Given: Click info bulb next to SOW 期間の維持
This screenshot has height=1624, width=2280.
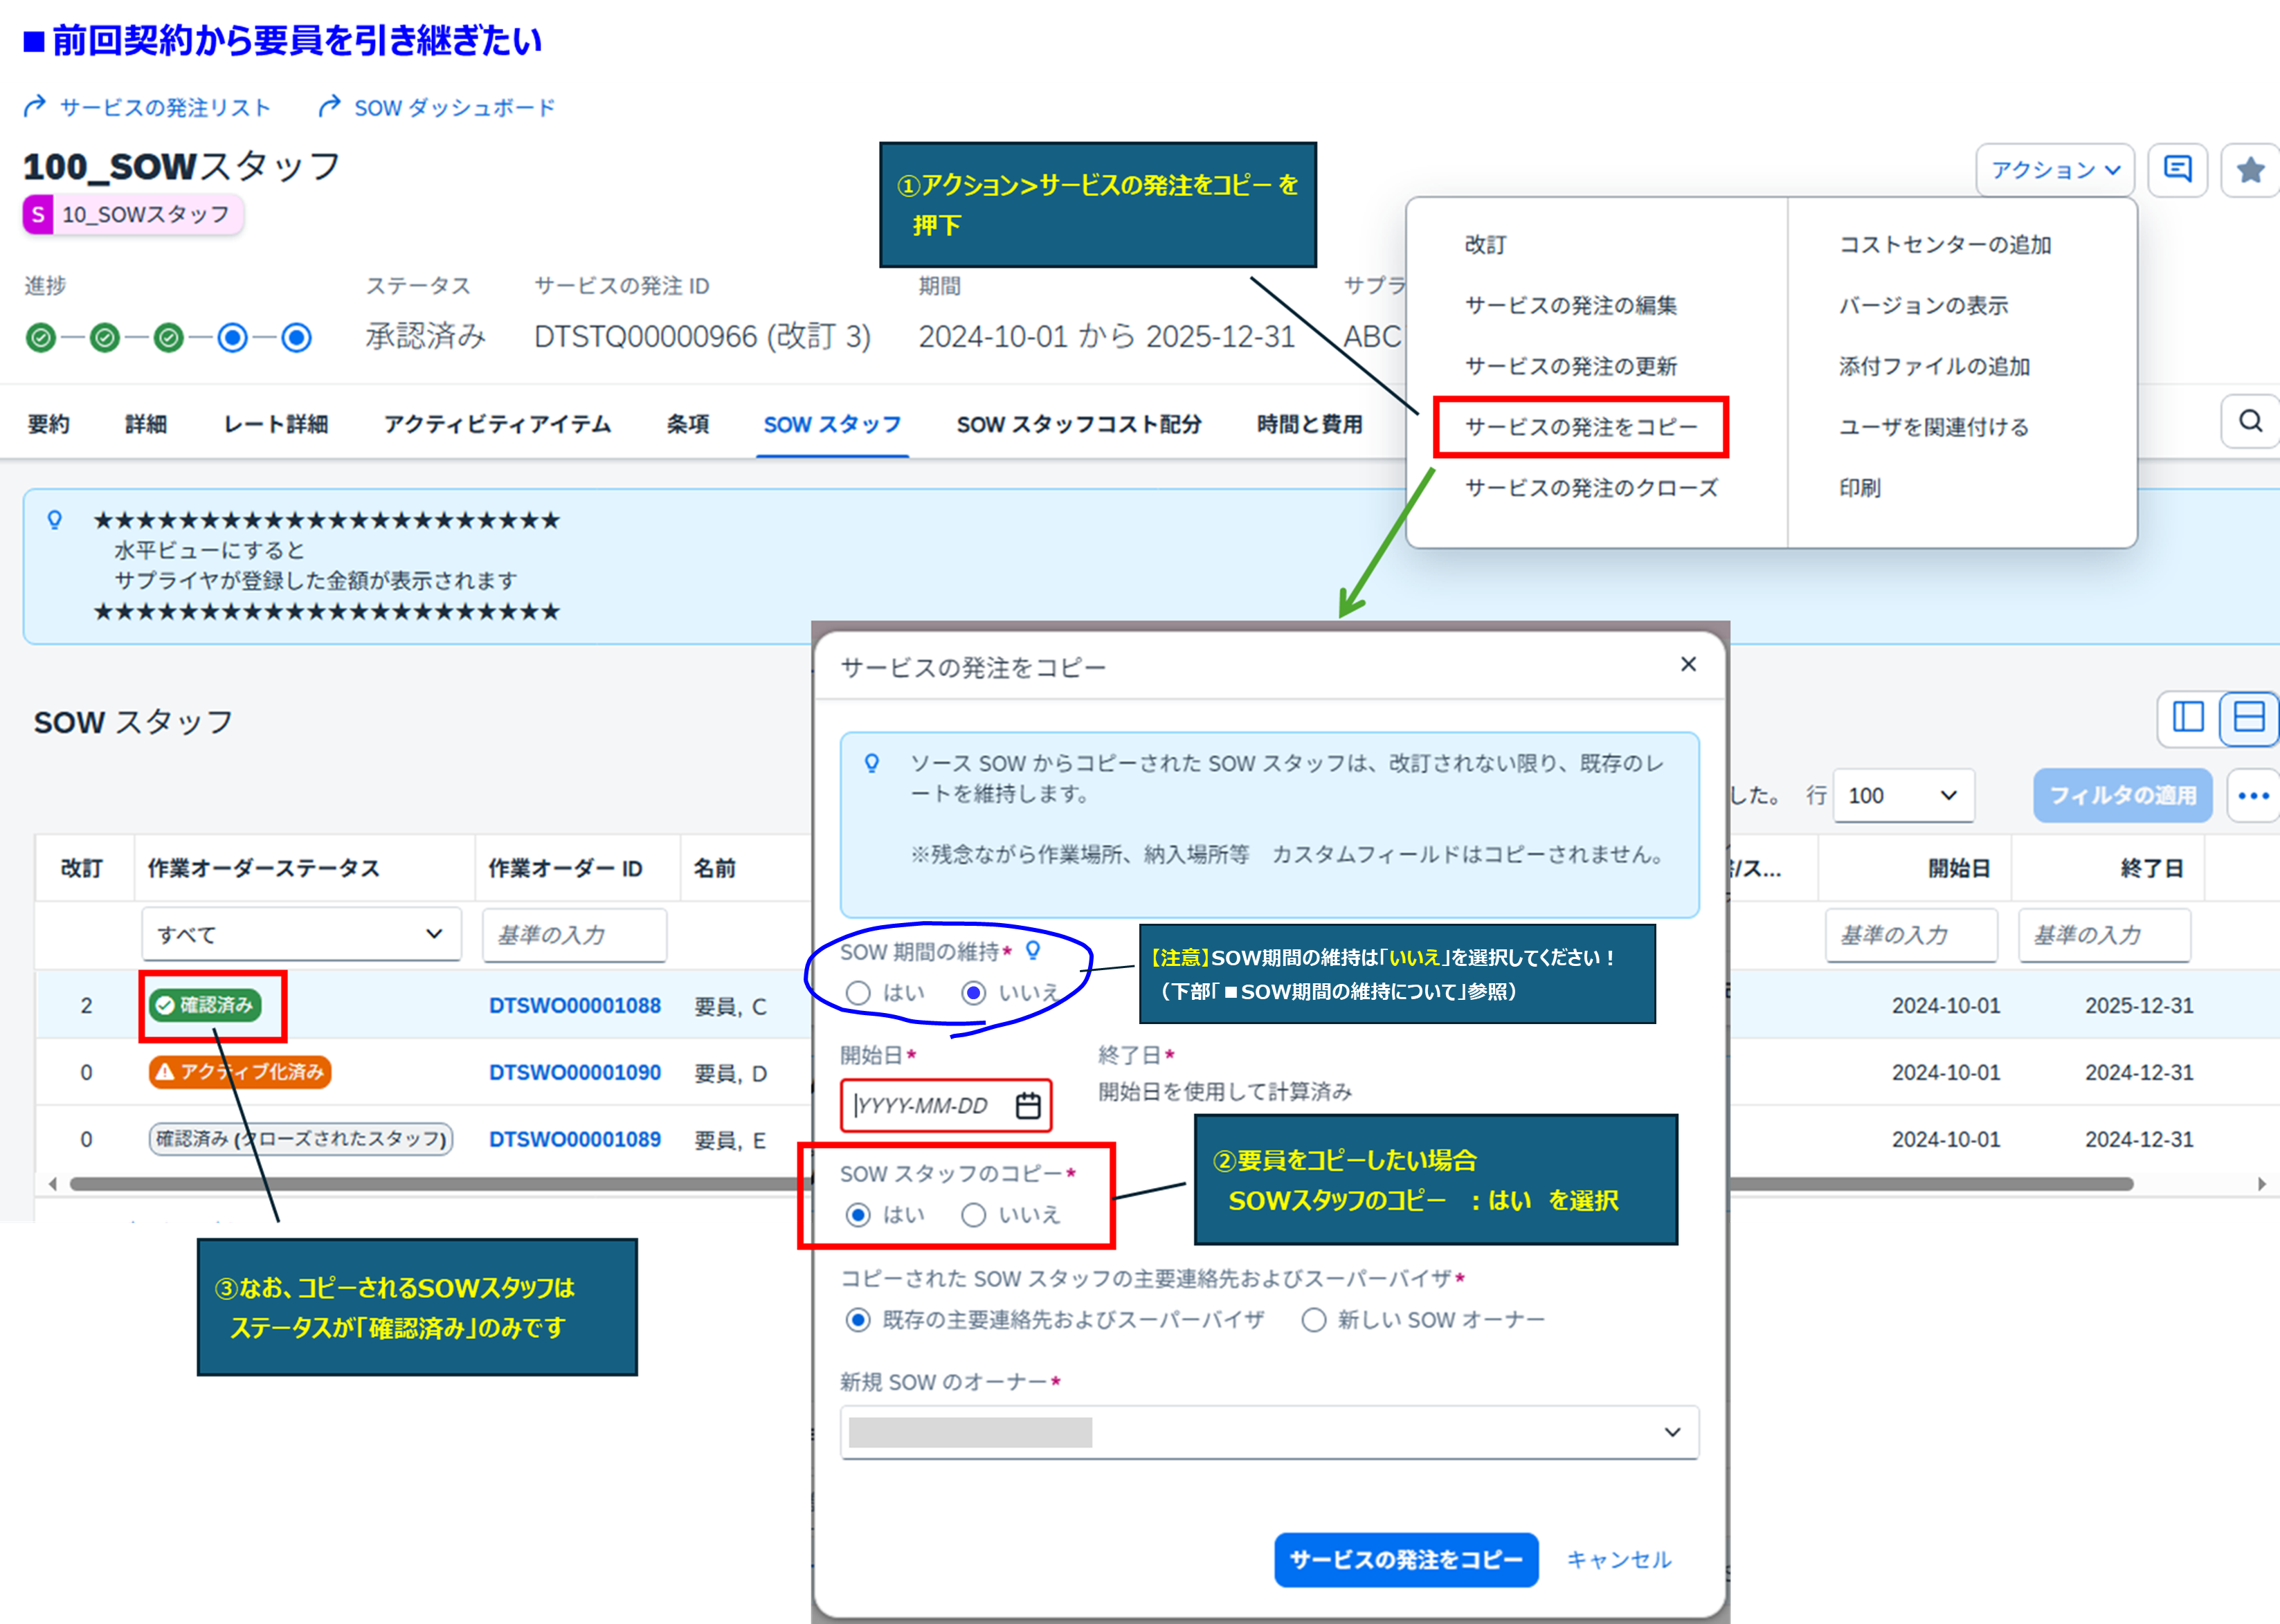Looking at the screenshot, I should pos(1033,949).
